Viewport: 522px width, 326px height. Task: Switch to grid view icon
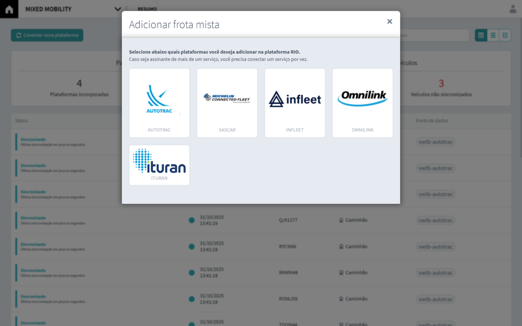(505, 35)
